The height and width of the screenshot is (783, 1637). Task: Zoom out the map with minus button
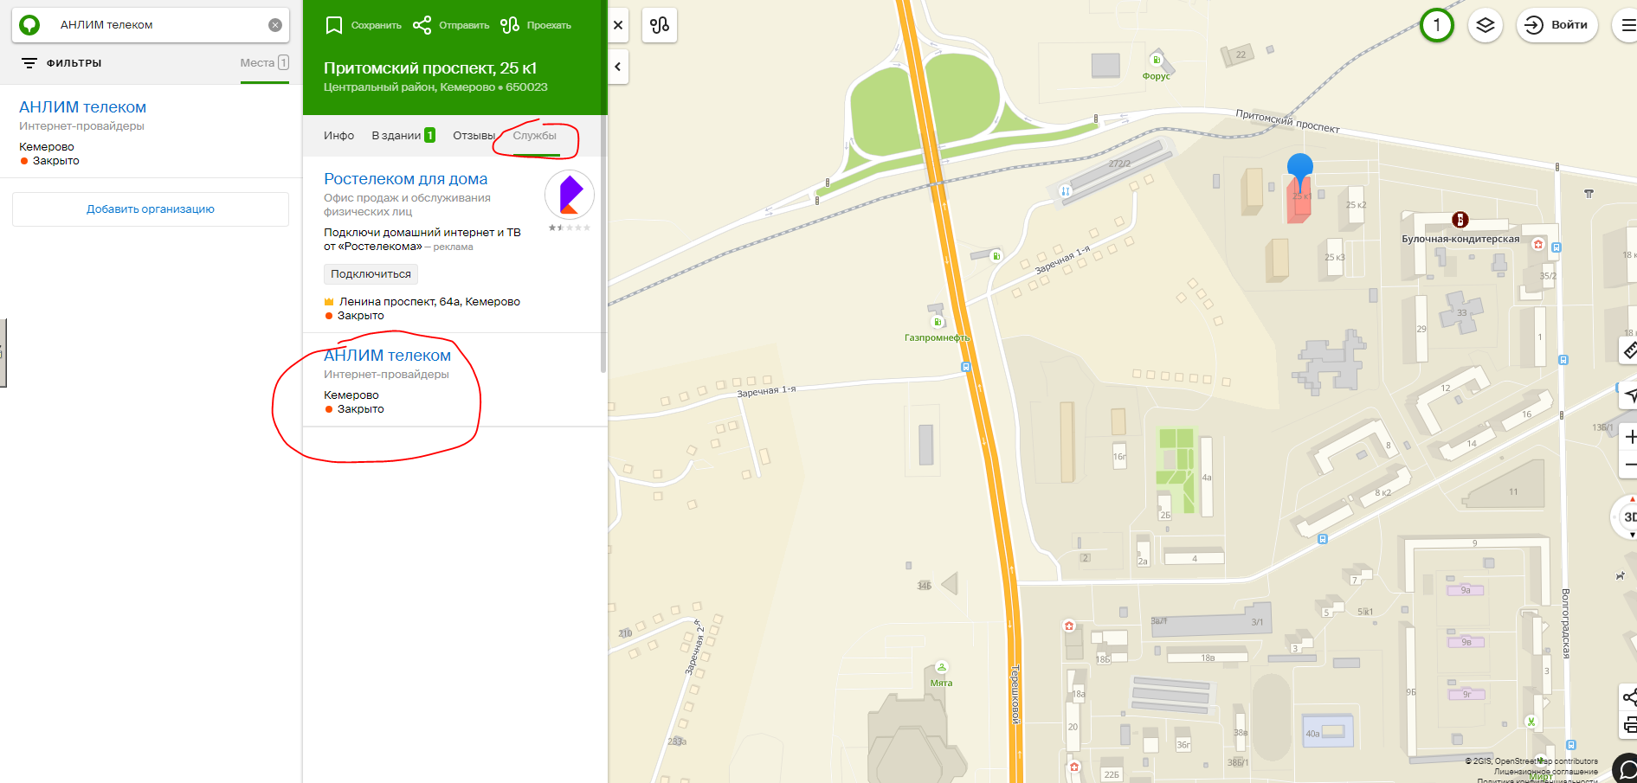pos(1629,465)
